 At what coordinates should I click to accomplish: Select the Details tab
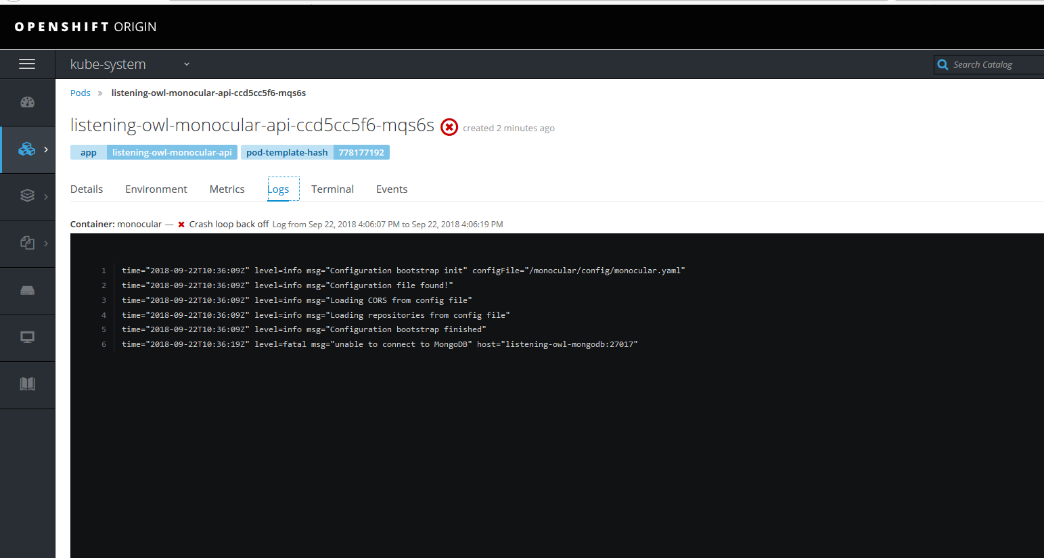[87, 189]
